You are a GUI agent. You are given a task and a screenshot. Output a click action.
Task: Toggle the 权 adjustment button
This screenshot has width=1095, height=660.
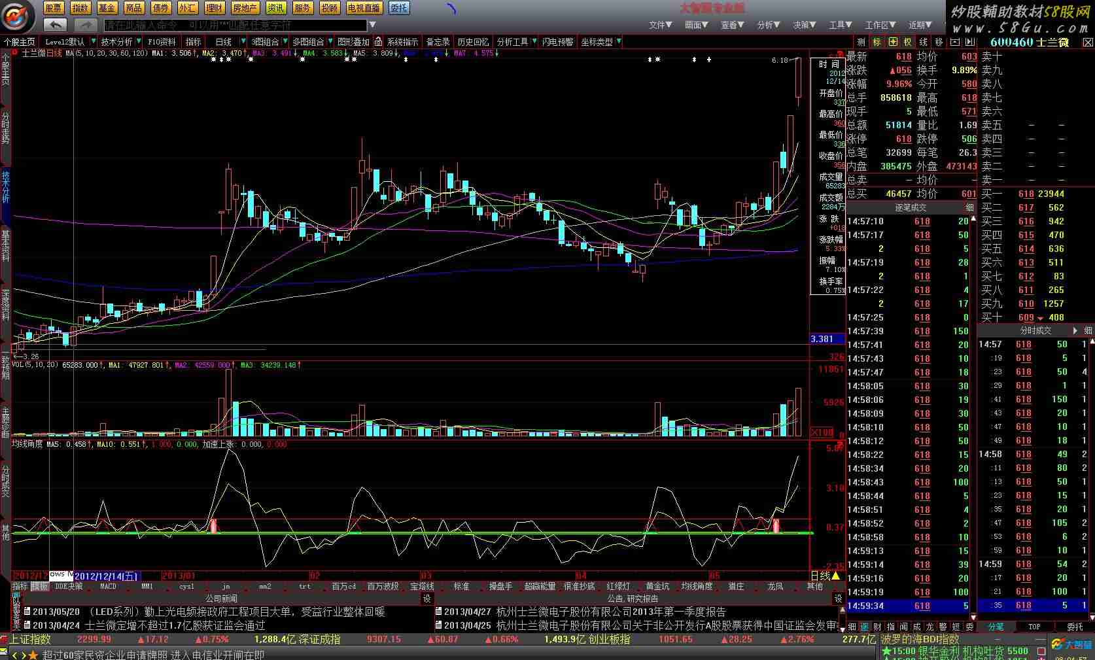(908, 42)
